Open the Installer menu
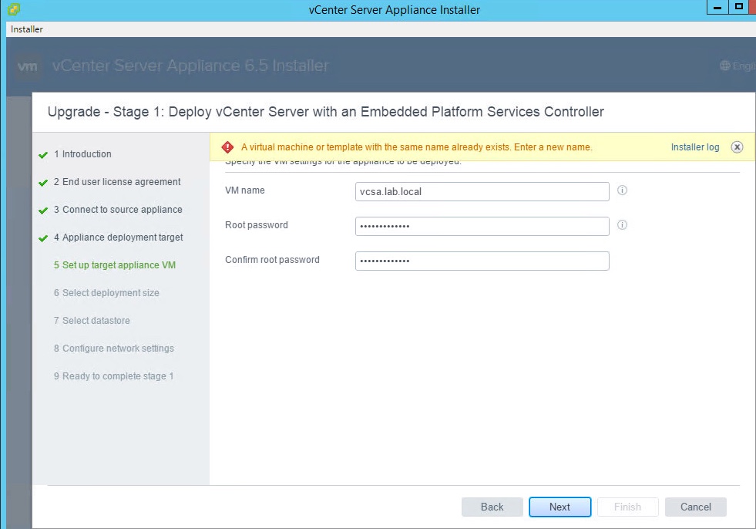This screenshot has height=529, width=756. click(27, 29)
